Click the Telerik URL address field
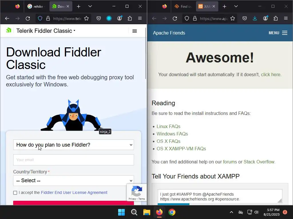Image resolution: width=293 pixels, height=219 pixels. (67, 19)
